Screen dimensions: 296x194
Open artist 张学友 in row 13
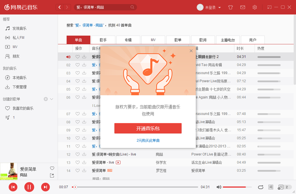click(161, 162)
